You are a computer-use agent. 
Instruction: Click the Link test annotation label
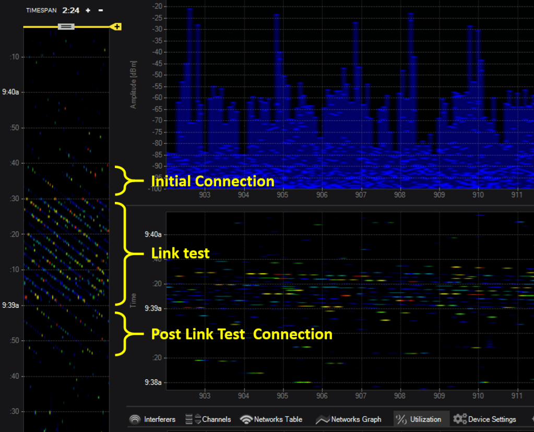click(180, 254)
